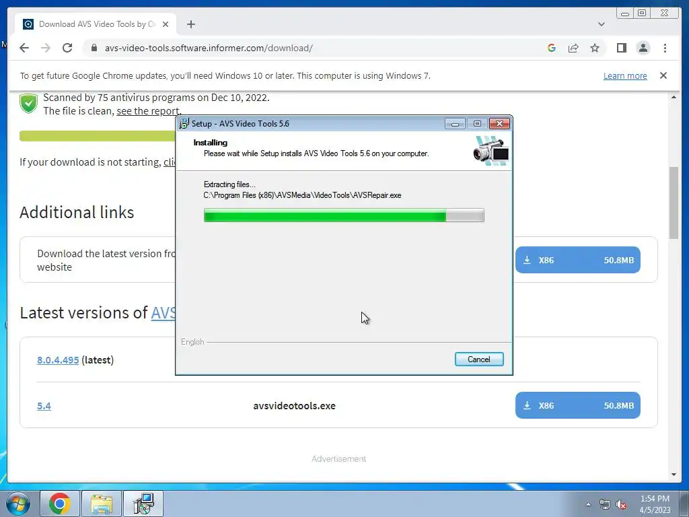The width and height of the screenshot is (689, 517).
Task: Bookmark this page with the star icon
Action: click(595, 48)
